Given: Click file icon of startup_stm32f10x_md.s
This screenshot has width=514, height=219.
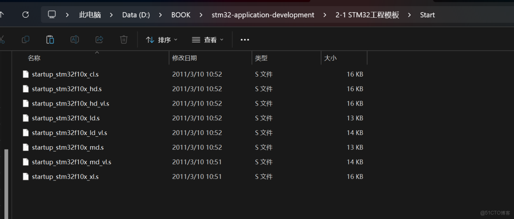Looking at the screenshot, I should (26, 148).
